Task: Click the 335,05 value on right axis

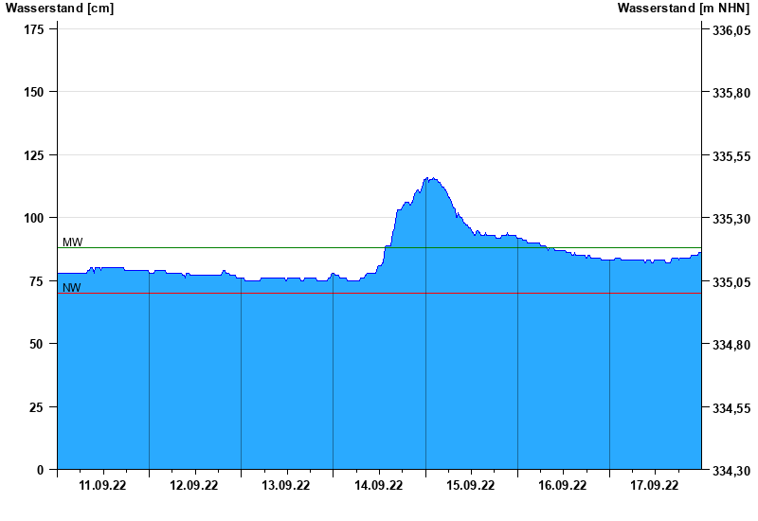Action: pyautogui.click(x=731, y=282)
